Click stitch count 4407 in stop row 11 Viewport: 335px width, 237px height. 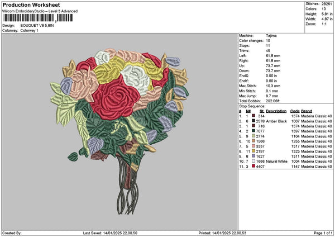pos(260,166)
